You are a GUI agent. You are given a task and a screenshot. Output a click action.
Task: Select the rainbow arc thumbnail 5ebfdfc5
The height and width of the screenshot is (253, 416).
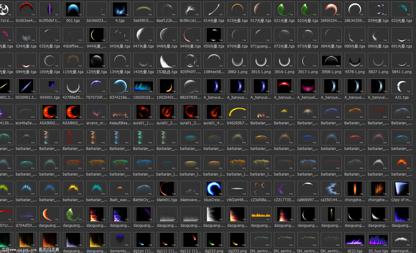tap(144, 9)
